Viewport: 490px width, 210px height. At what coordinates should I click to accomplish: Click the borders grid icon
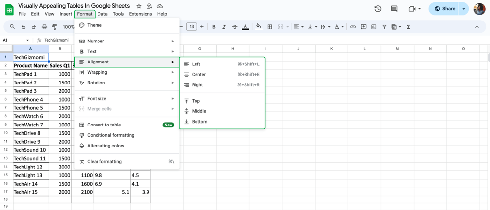tap(269, 27)
